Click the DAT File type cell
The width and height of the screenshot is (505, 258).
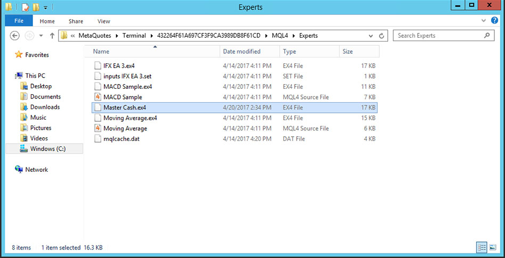point(294,139)
